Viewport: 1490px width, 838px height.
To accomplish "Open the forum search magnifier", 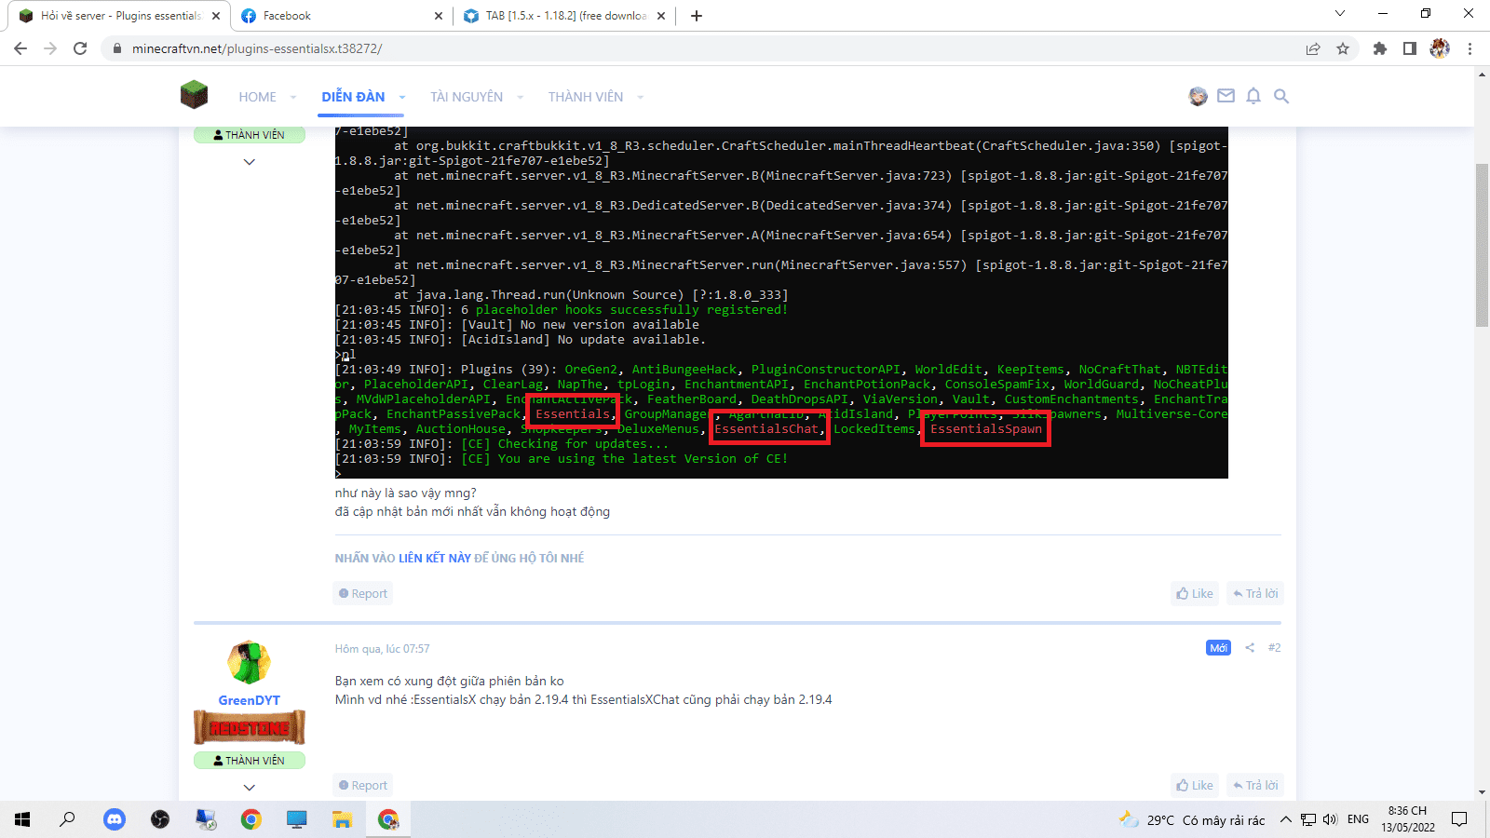I will coord(1281,96).
